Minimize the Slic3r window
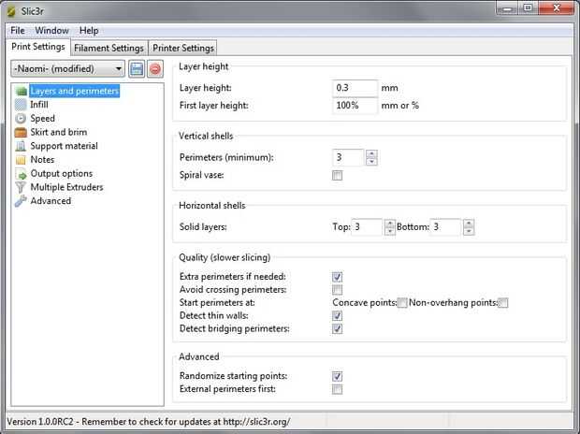Image resolution: width=580 pixels, height=434 pixels. click(507, 8)
